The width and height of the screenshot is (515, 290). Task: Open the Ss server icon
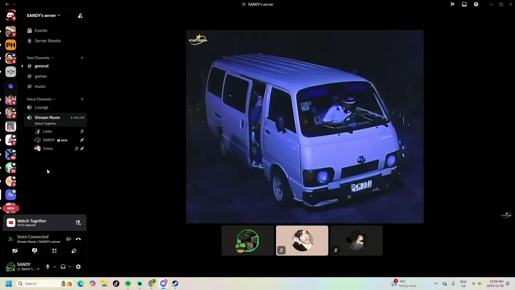pyautogui.click(x=10, y=195)
